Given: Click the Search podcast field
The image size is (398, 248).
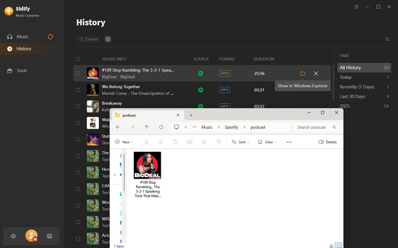Looking at the screenshot, I should point(316,127).
